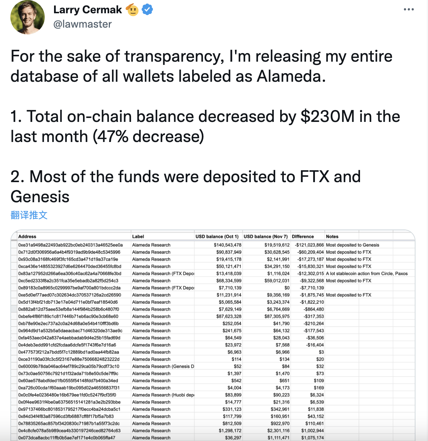
Task: Click the Notes column header
Action: click(332, 237)
